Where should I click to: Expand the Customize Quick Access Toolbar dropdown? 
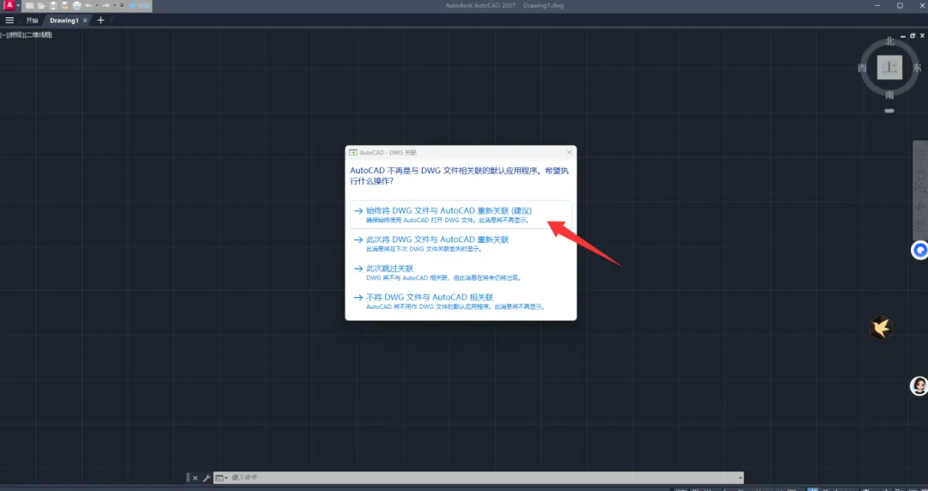(x=122, y=5)
